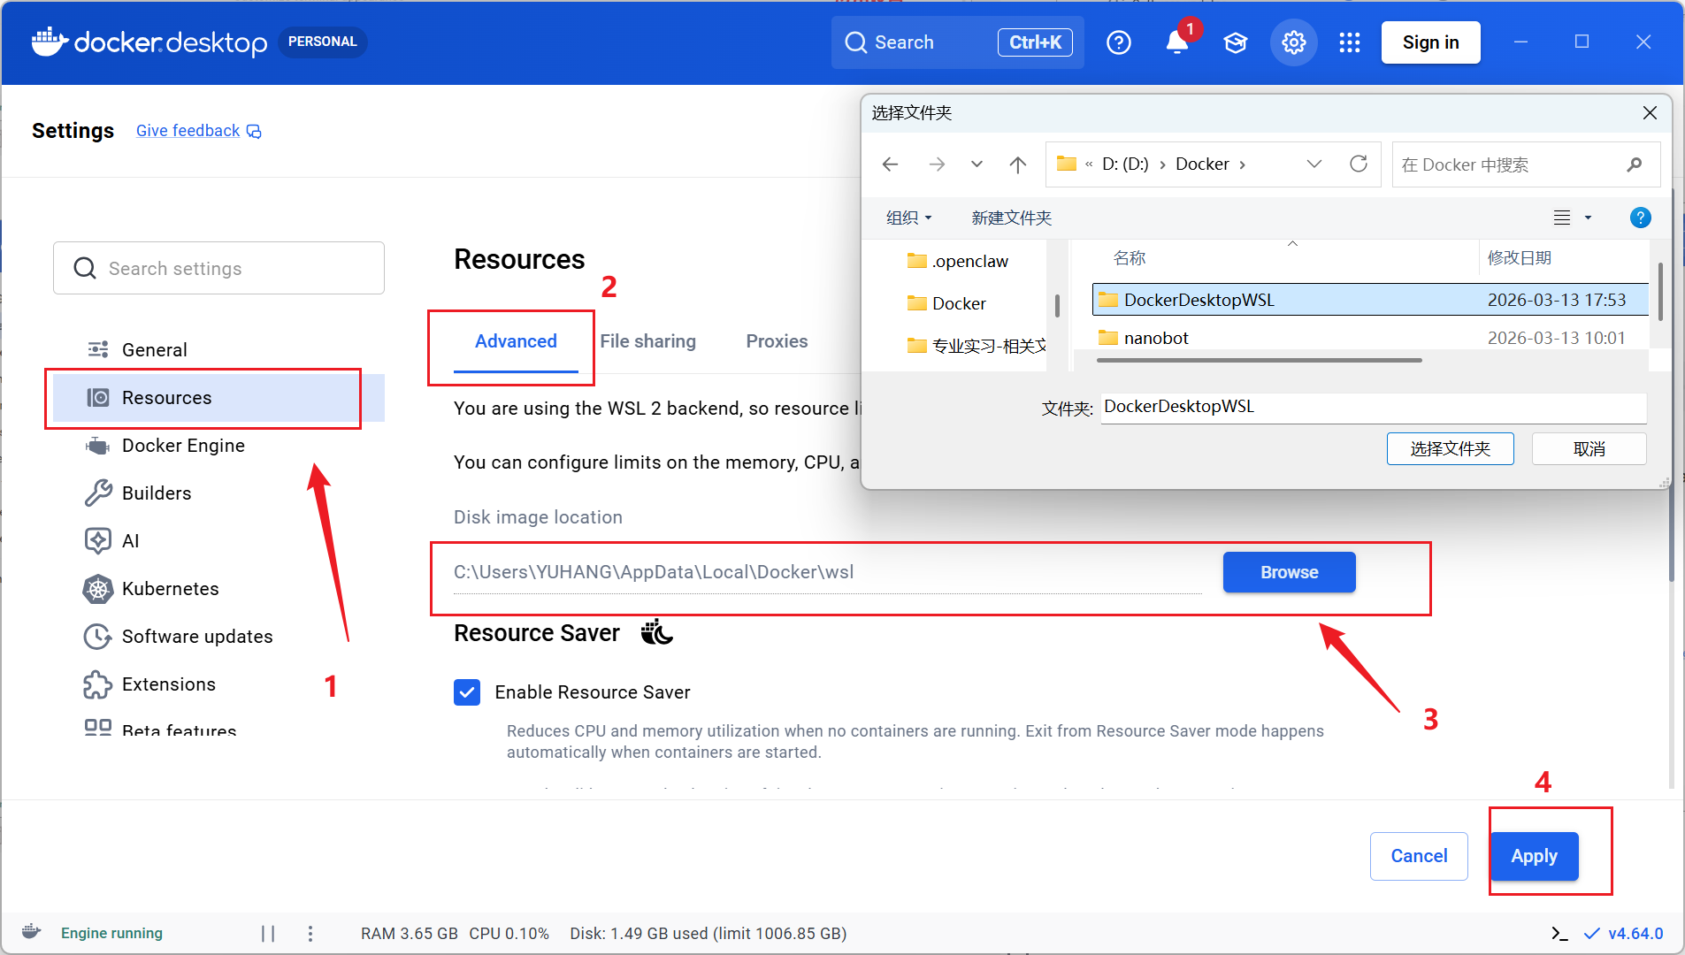This screenshot has width=1685, height=955.
Task: Open the help question mark icon in Docker header
Action: pos(1119,42)
